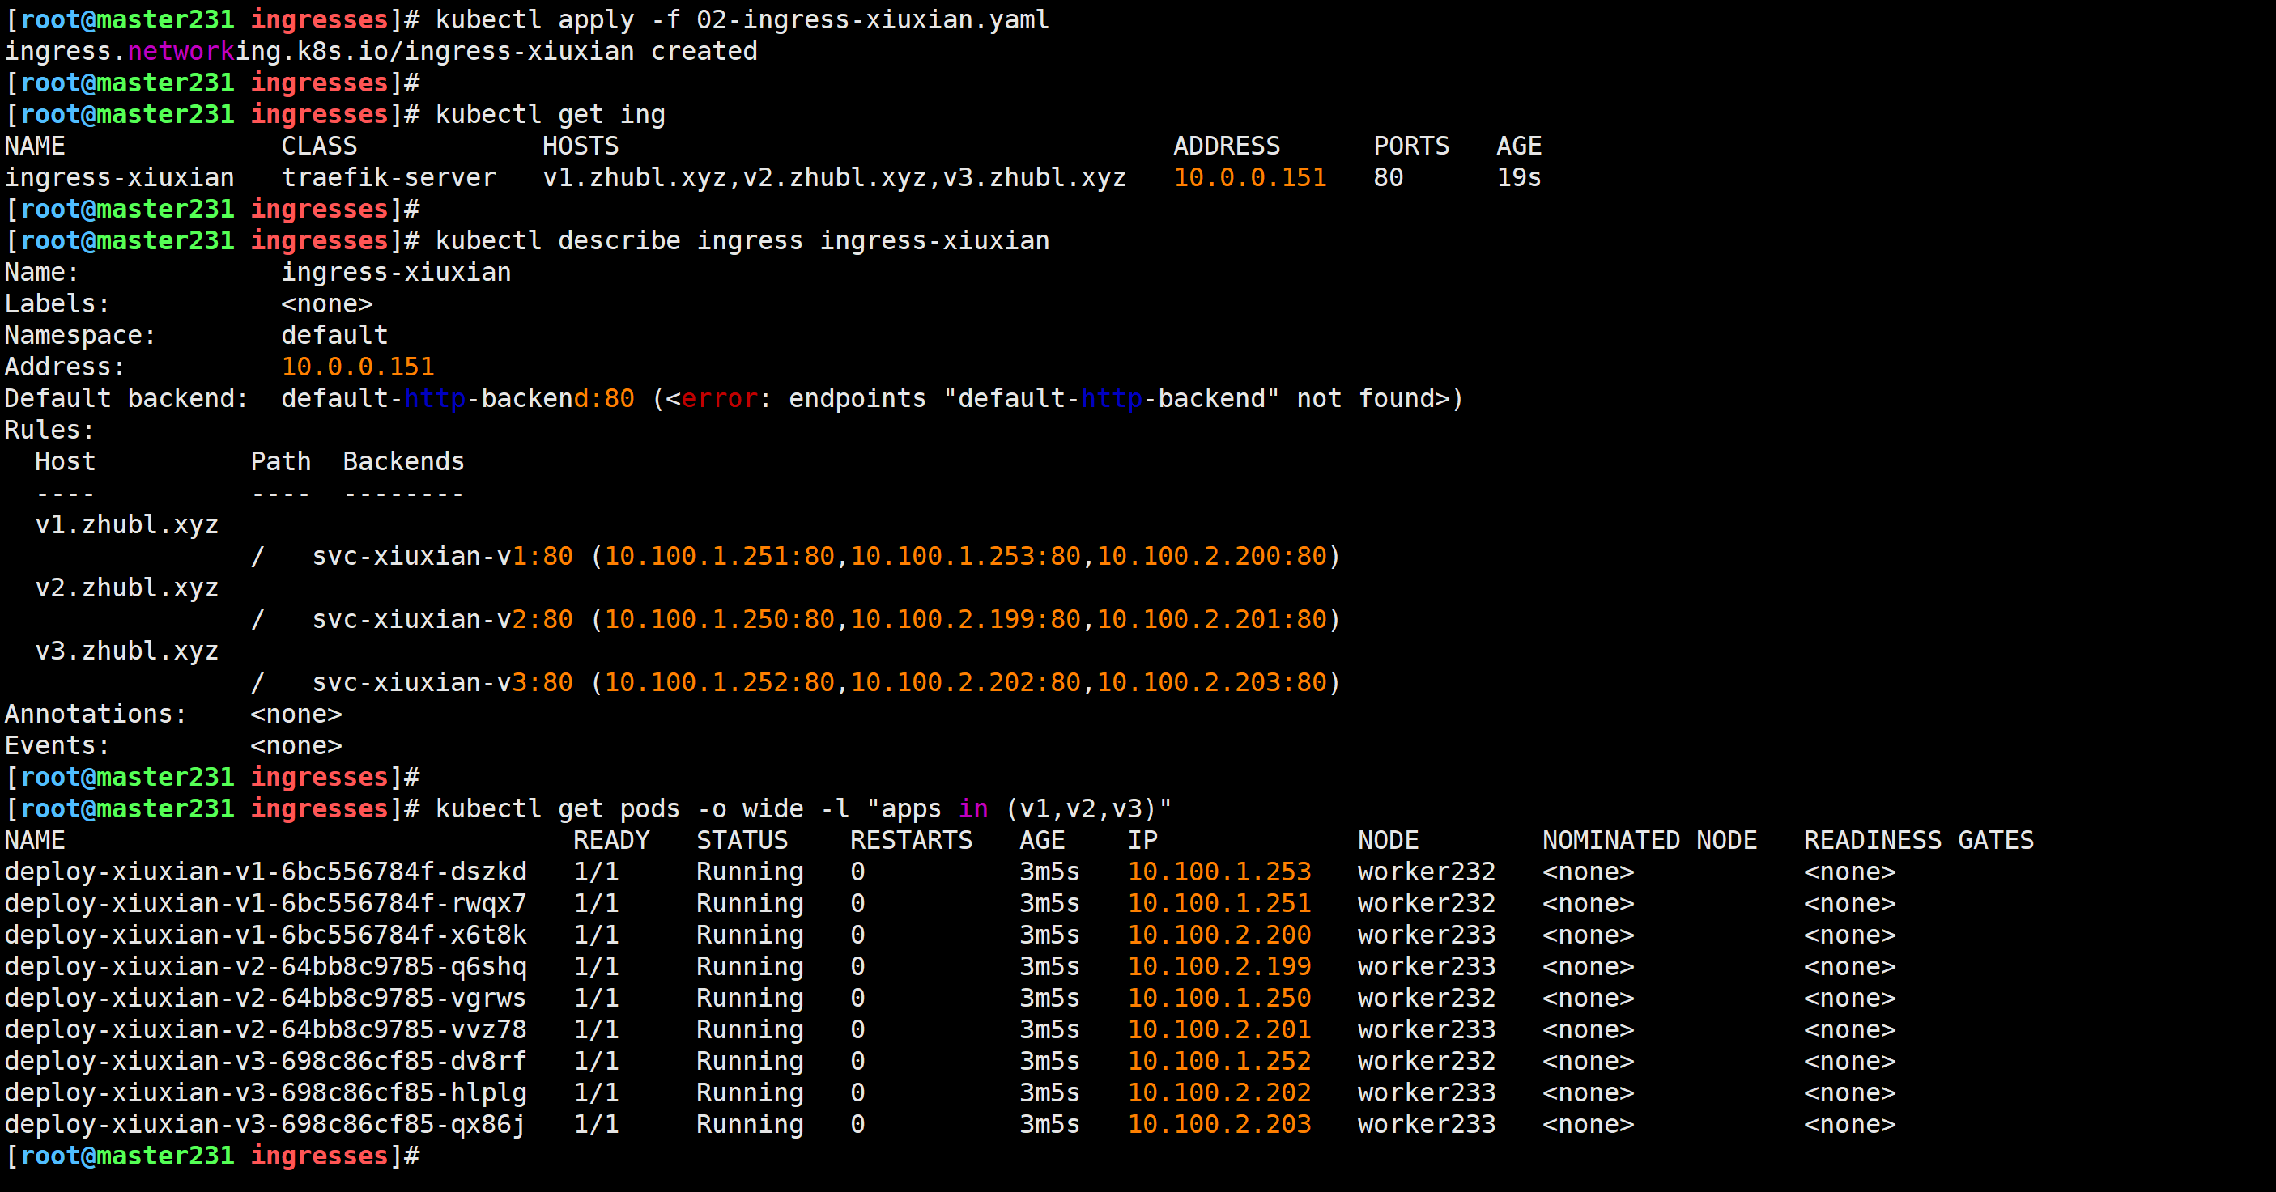This screenshot has height=1192, width=2276.
Task: Click the READINESS GATES column header
Action: 1918,841
